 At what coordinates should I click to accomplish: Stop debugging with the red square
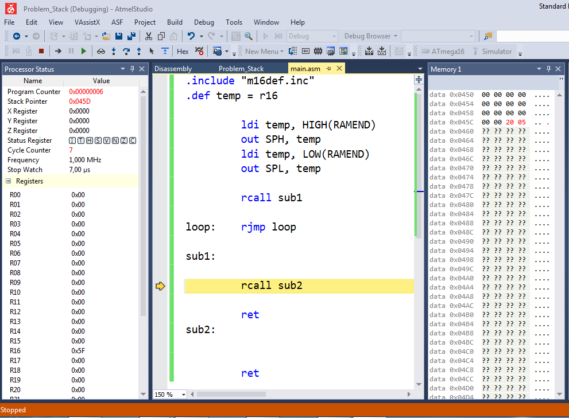click(41, 51)
